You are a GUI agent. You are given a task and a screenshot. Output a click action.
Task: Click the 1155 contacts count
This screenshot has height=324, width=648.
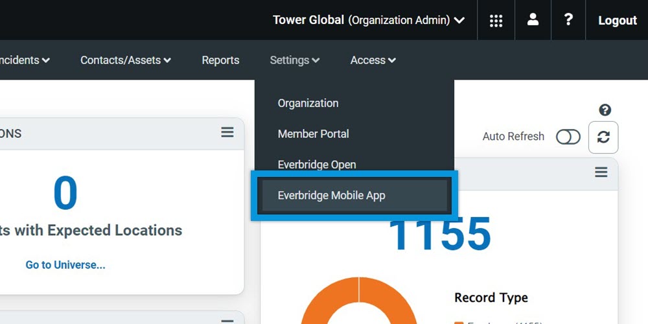click(439, 233)
